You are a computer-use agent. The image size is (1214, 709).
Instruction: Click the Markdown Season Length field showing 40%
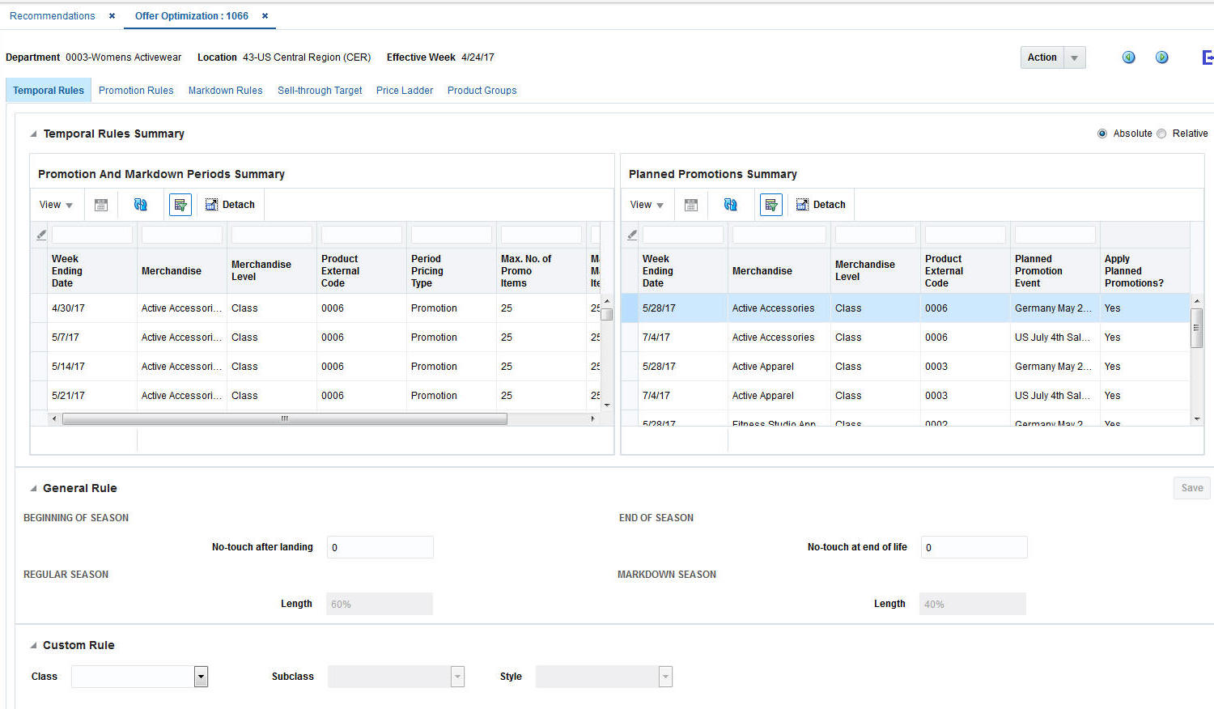973,604
